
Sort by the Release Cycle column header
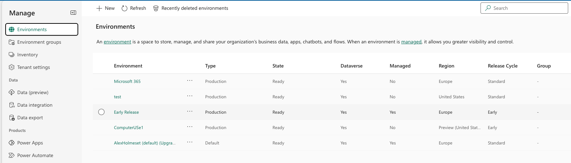(502, 66)
